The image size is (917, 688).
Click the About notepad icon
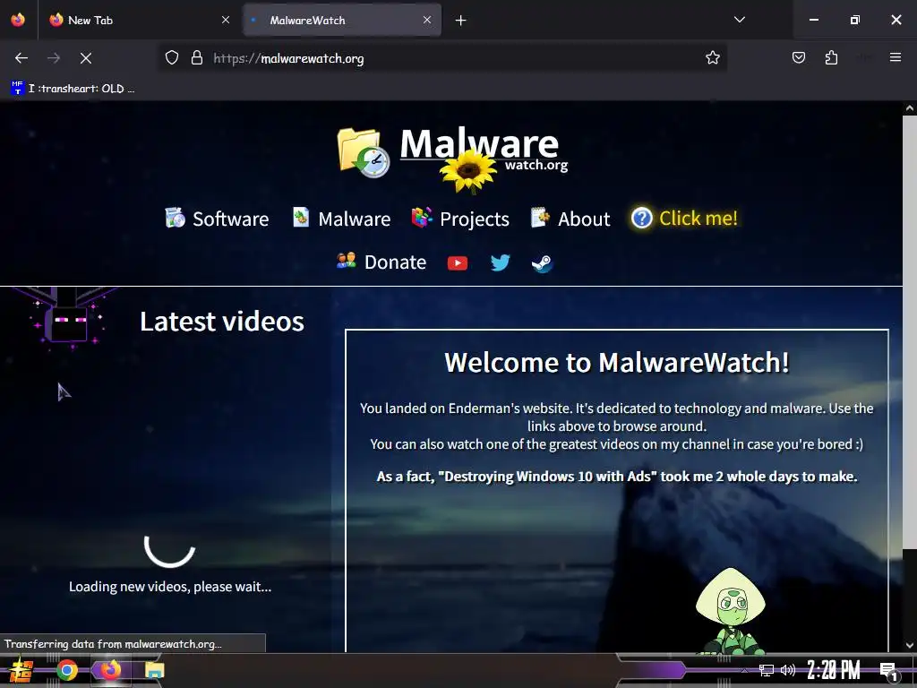[540, 217]
